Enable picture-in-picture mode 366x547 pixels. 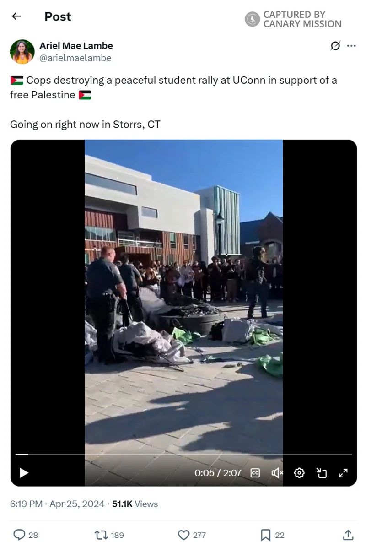click(321, 473)
